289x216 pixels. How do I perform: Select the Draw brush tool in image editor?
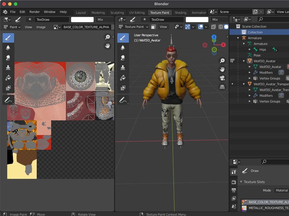tap(8, 38)
